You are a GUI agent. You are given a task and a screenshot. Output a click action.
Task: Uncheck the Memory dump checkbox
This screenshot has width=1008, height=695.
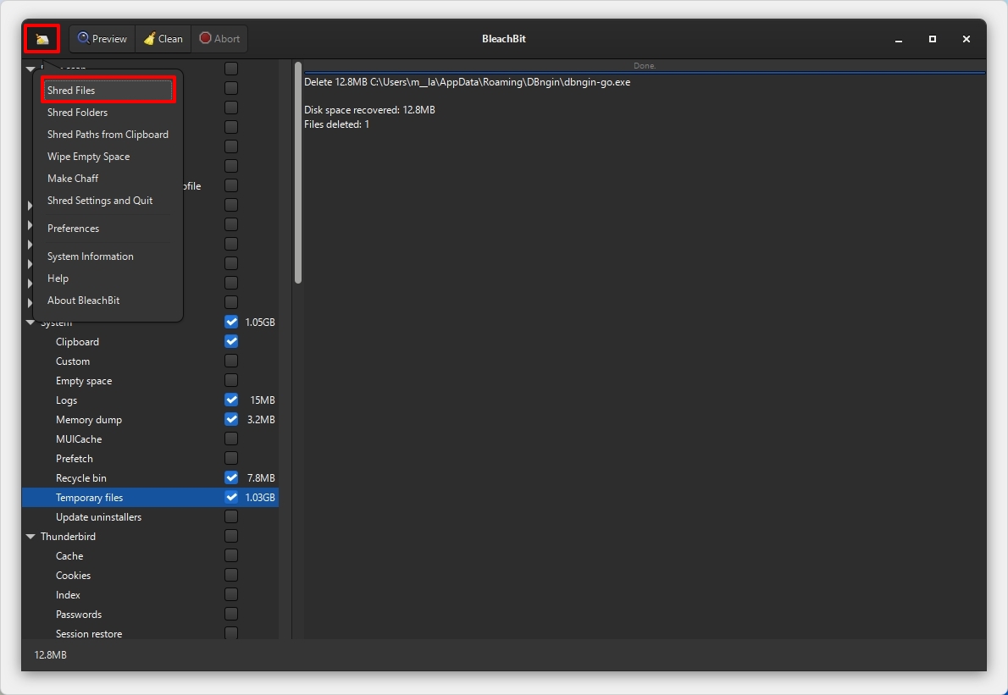point(231,419)
